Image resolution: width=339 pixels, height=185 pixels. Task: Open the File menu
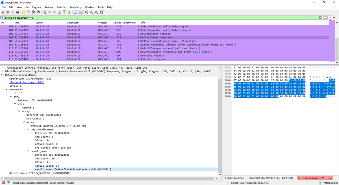[4, 7]
